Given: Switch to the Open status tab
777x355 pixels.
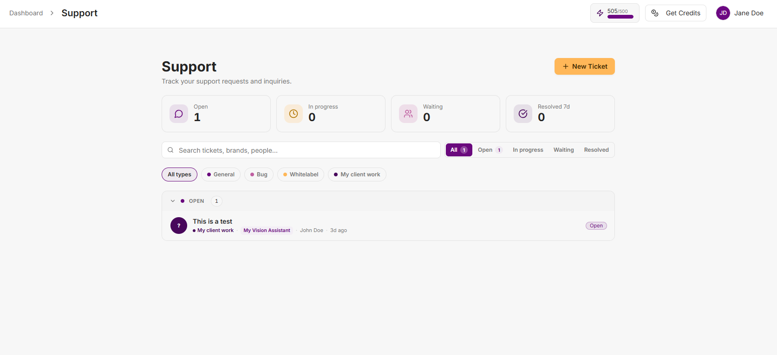Looking at the screenshot, I should (x=490, y=150).
